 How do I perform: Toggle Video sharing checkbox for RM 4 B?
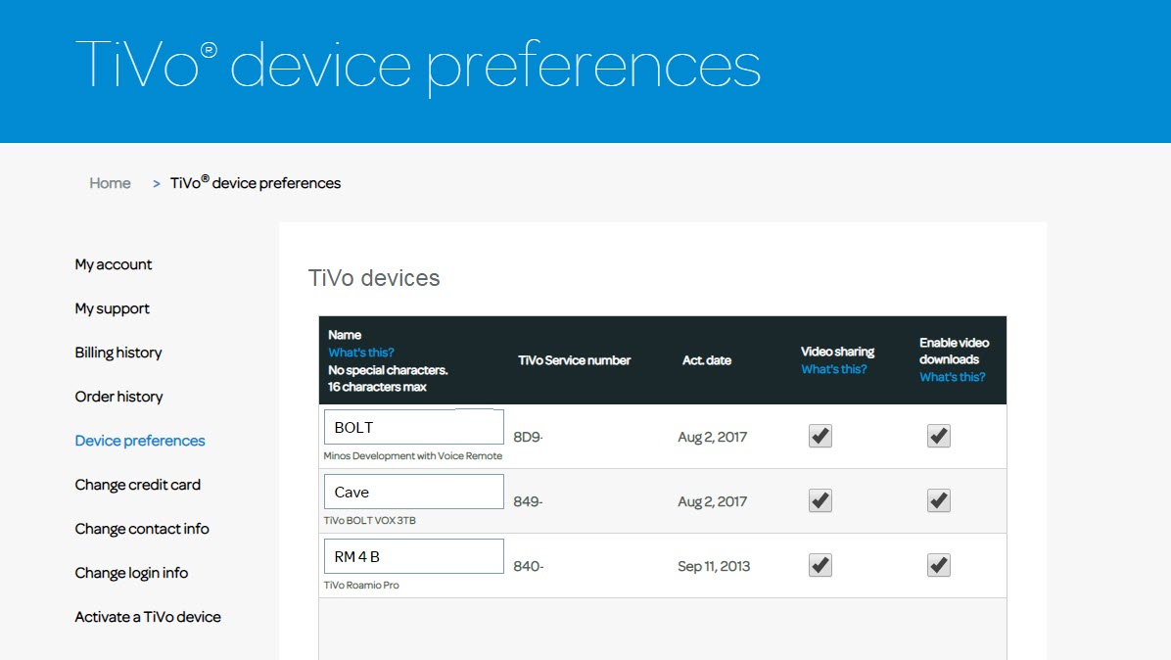pos(820,565)
